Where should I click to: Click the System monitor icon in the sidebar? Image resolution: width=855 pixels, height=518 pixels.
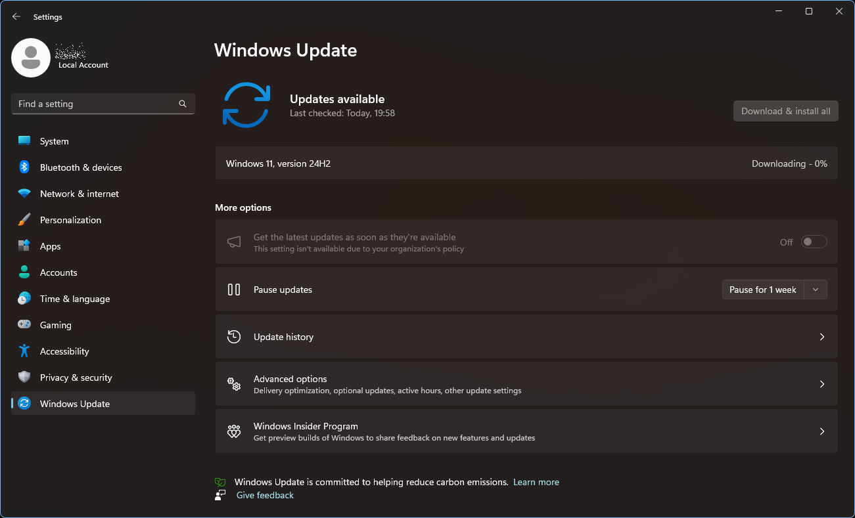tap(24, 141)
